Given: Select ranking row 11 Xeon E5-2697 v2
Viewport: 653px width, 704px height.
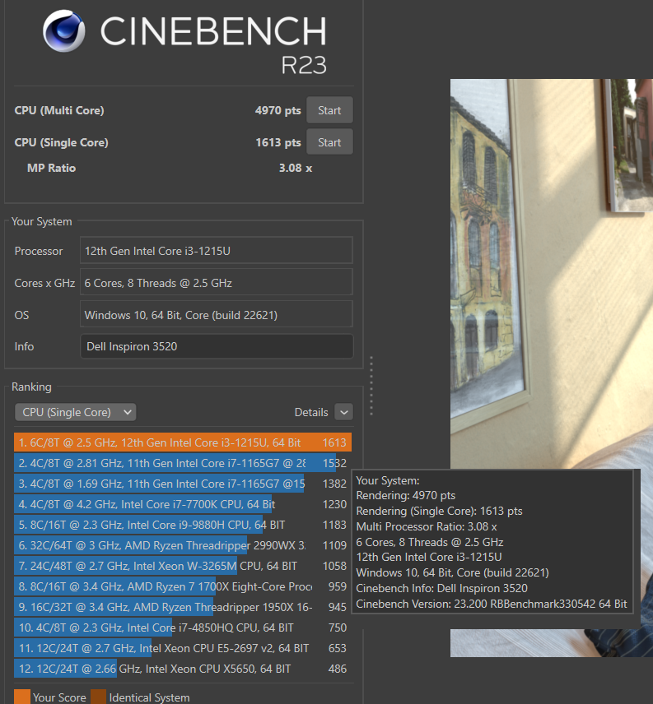Looking at the screenshot, I should pyautogui.click(x=183, y=648).
